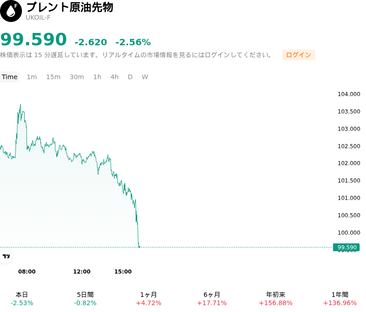The height and width of the screenshot is (312, 366).
Task: Select the 6ヶ月 performance range
Action: point(212,299)
